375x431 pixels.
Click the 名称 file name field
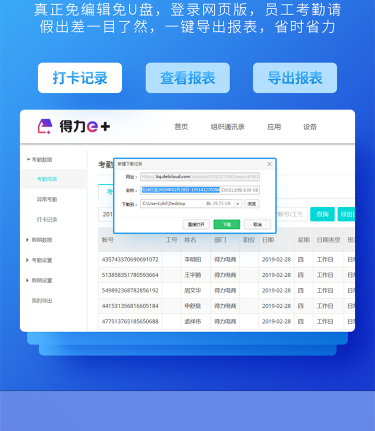point(200,190)
